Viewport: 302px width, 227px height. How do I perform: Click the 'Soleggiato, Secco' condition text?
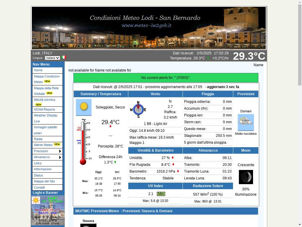tap(110, 107)
